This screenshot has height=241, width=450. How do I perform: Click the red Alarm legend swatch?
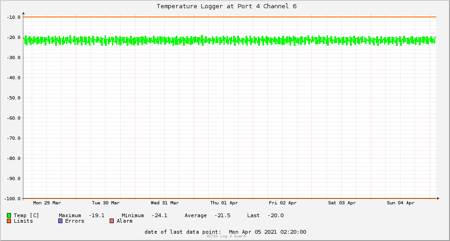click(x=111, y=221)
